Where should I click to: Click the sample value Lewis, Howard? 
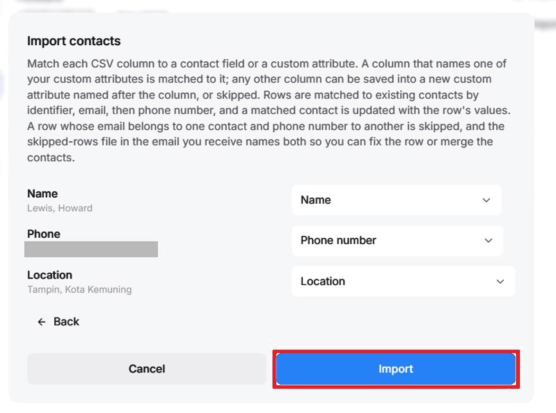click(x=59, y=208)
